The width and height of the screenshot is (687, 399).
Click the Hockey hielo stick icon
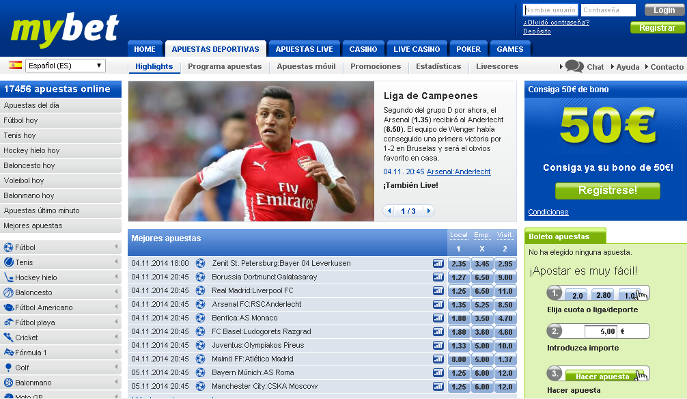click(8, 277)
